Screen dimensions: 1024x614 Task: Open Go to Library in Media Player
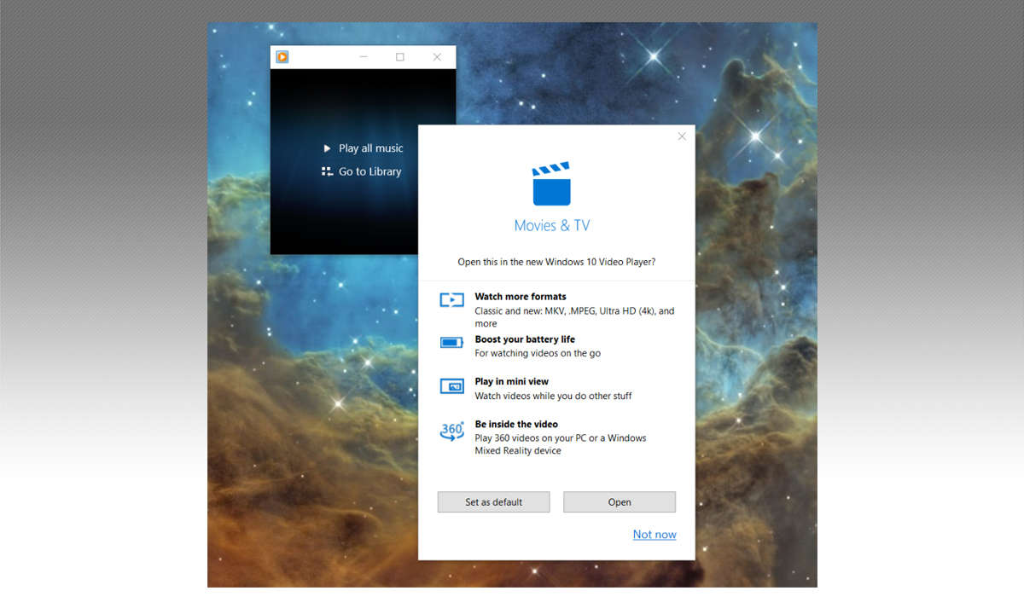pyautogui.click(x=369, y=171)
